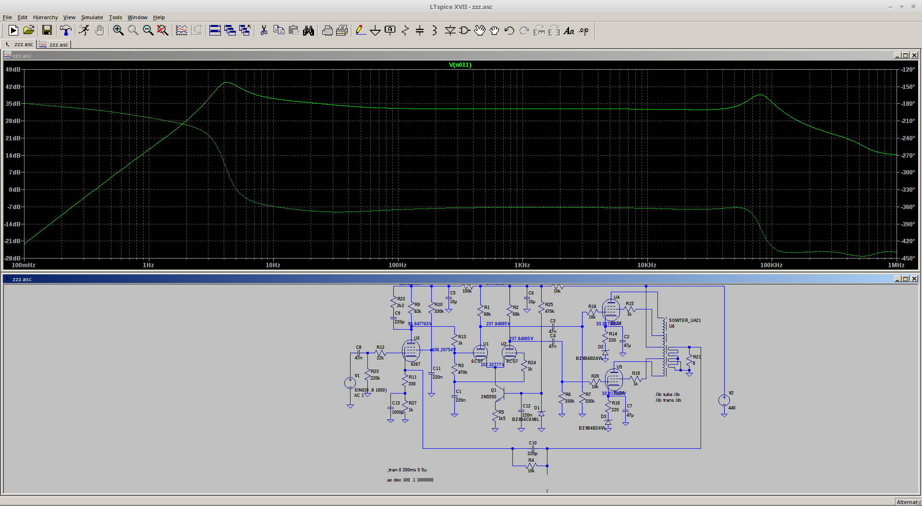Open the Control Panel hammer icon
The height and width of the screenshot is (506, 922).
[65, 31]
